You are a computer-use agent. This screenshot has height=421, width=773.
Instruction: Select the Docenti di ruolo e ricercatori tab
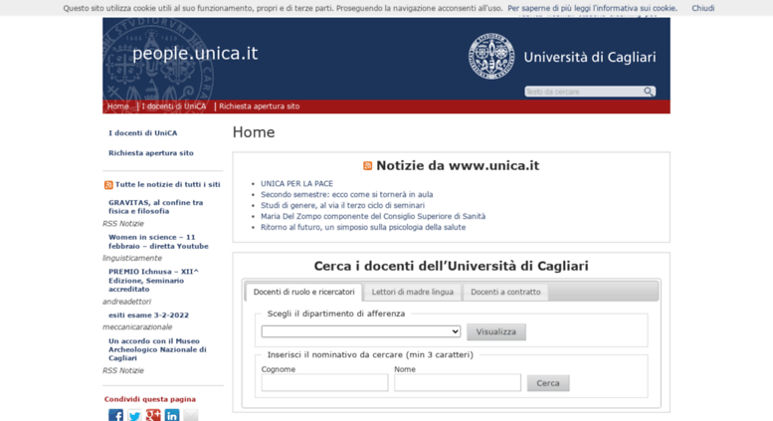coord(303,292)
